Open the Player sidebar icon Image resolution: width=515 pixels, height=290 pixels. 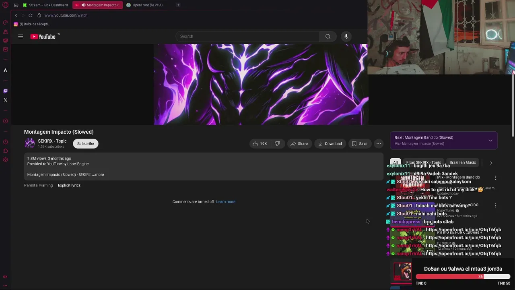[x=5, y=121]
